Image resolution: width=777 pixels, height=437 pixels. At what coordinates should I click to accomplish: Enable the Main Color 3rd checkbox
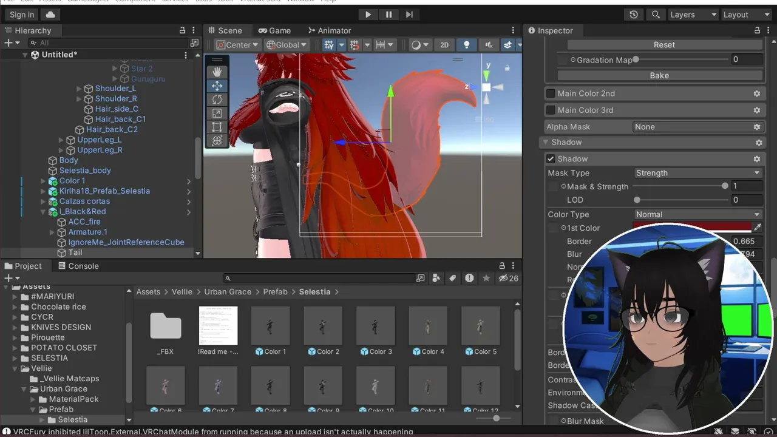pyautogui.click(x=551, y=110)
